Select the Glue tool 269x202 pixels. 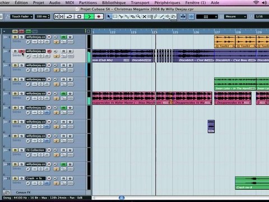click(x=127, y=17)
